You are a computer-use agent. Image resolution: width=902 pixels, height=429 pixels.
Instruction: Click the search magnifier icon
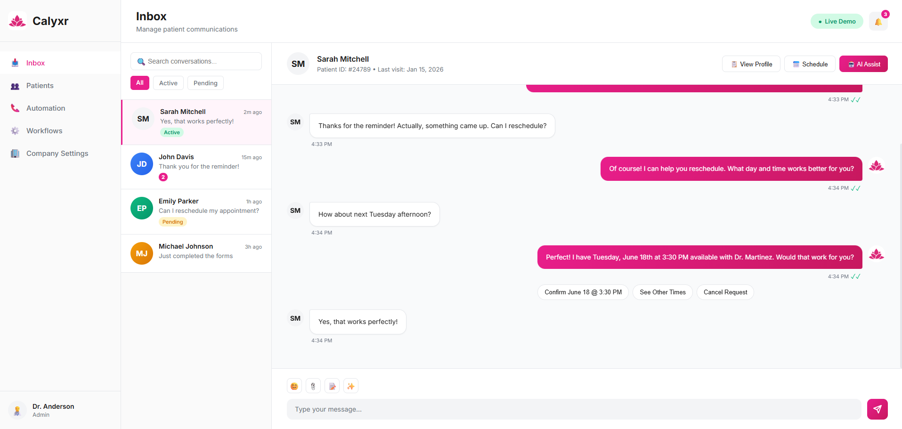pyautogui.click(x=141, y=62)
